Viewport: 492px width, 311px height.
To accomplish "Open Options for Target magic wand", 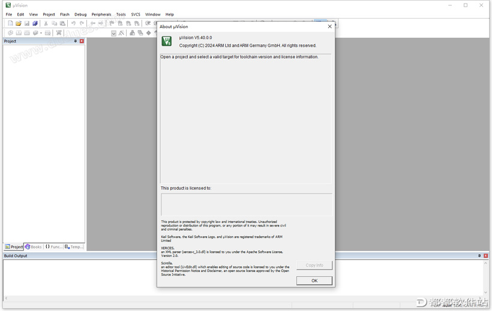I will coord(121,32).
